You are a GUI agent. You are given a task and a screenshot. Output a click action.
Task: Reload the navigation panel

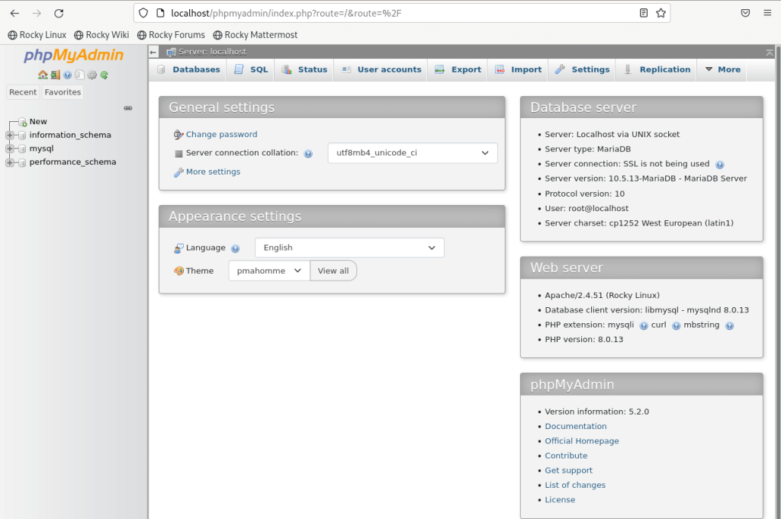click(x=104, y=75)
